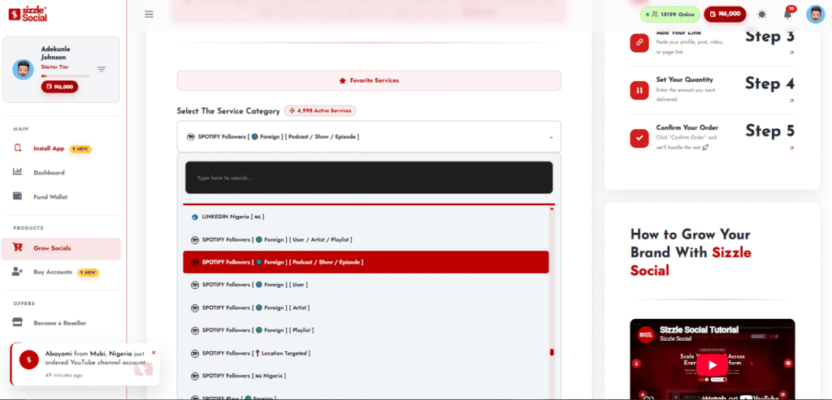Focus the 'Type here to search' field
The image size is (832, 400).
point(369,178)
